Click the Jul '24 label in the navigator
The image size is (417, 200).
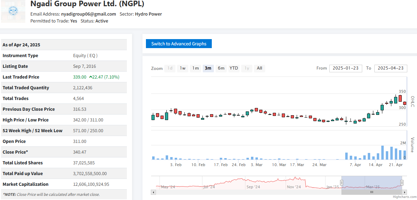pyautogui.click(x=209, y=187)
